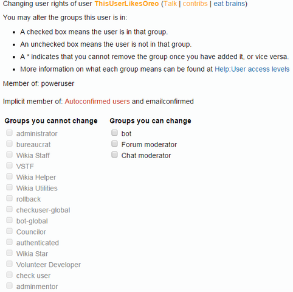Enable the Forum moderator checkbox
This screenshot has height=292, width=293.
(114, 144)
